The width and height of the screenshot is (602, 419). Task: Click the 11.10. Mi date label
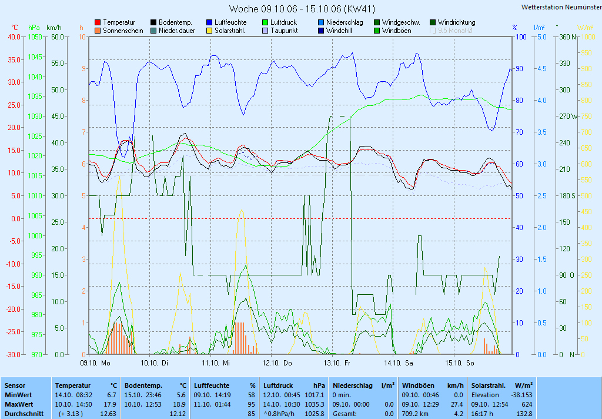click(215, 363)
